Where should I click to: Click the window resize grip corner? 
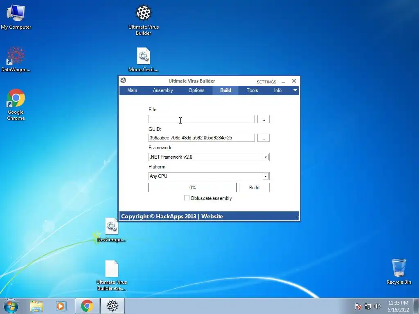click(297, 218)
